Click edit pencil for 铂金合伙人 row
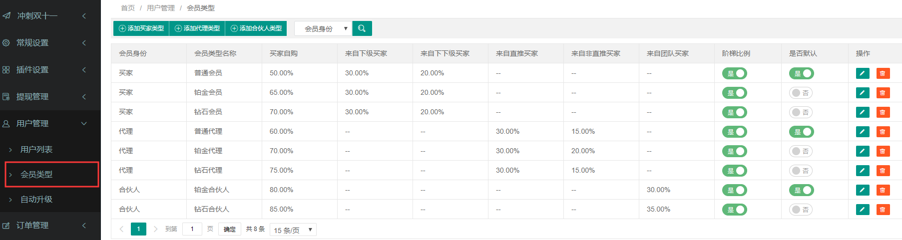Image resolution: width=902 pixels, height=240 pixels. [863, 190]
